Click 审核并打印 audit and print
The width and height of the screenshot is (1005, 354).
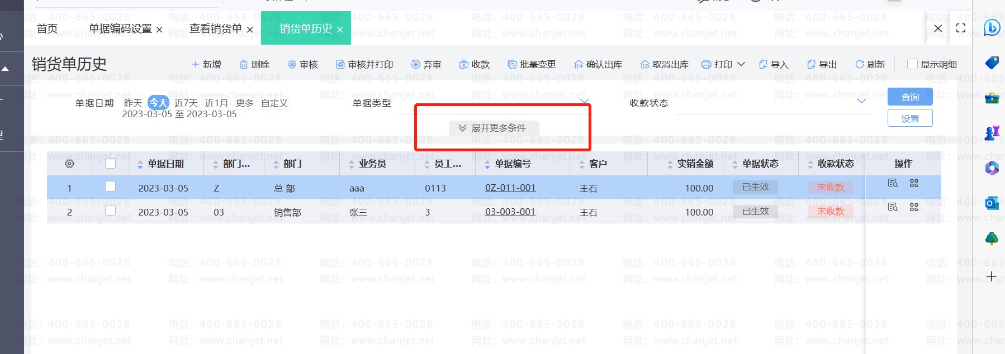click(x=364, y=64)
